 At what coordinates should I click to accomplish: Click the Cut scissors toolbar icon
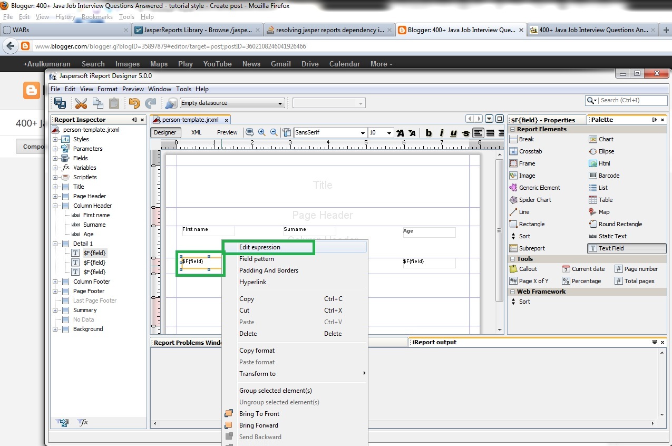click(x=81, y=103)
